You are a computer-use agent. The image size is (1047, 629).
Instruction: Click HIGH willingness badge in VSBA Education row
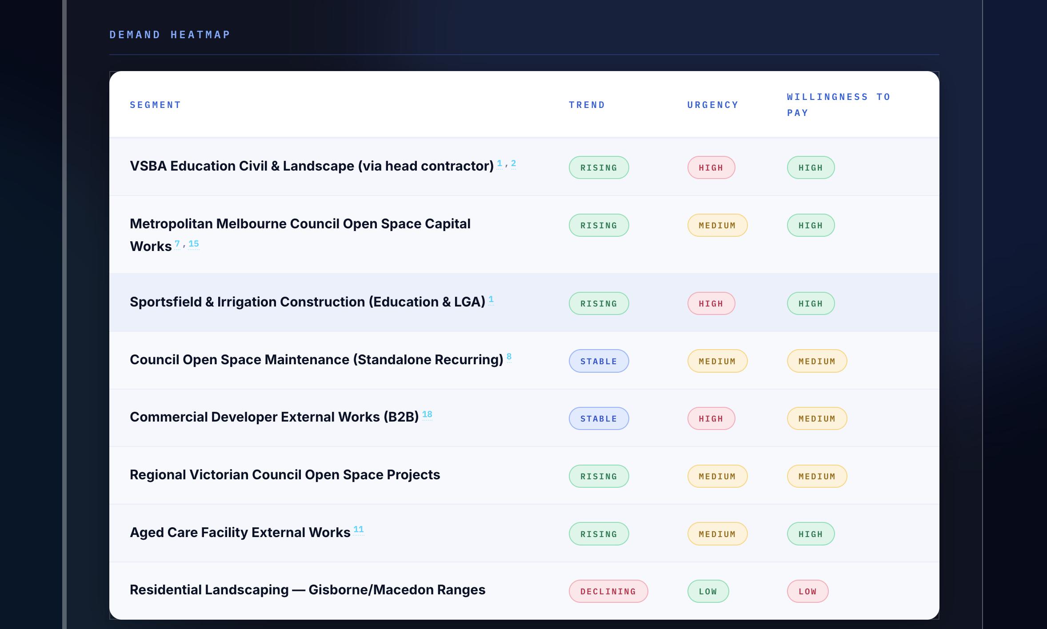pos(811,167)
